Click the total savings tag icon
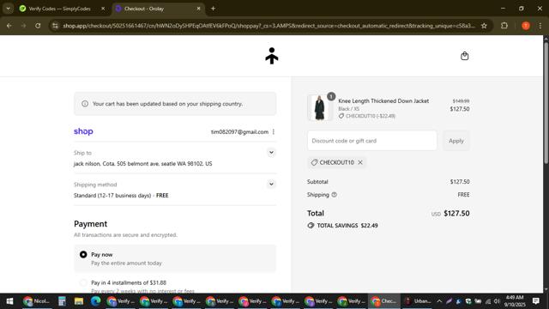Image resolution: width=549 pixels, height=309 pixels. tap(311, 225)
